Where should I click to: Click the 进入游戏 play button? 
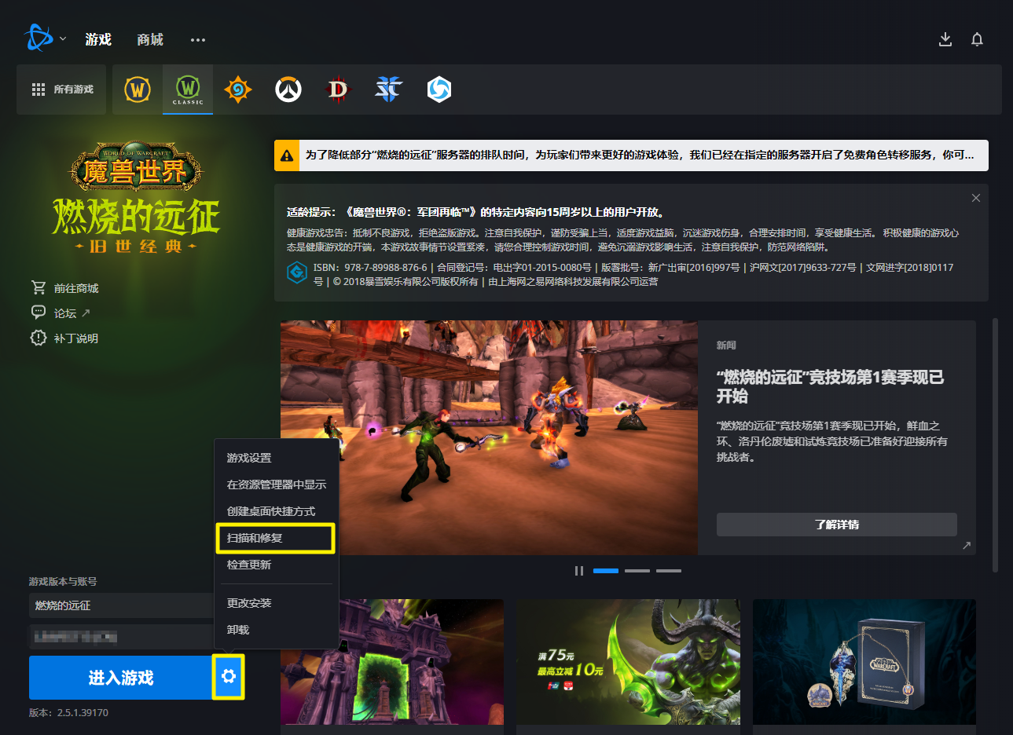click(120, 678)
